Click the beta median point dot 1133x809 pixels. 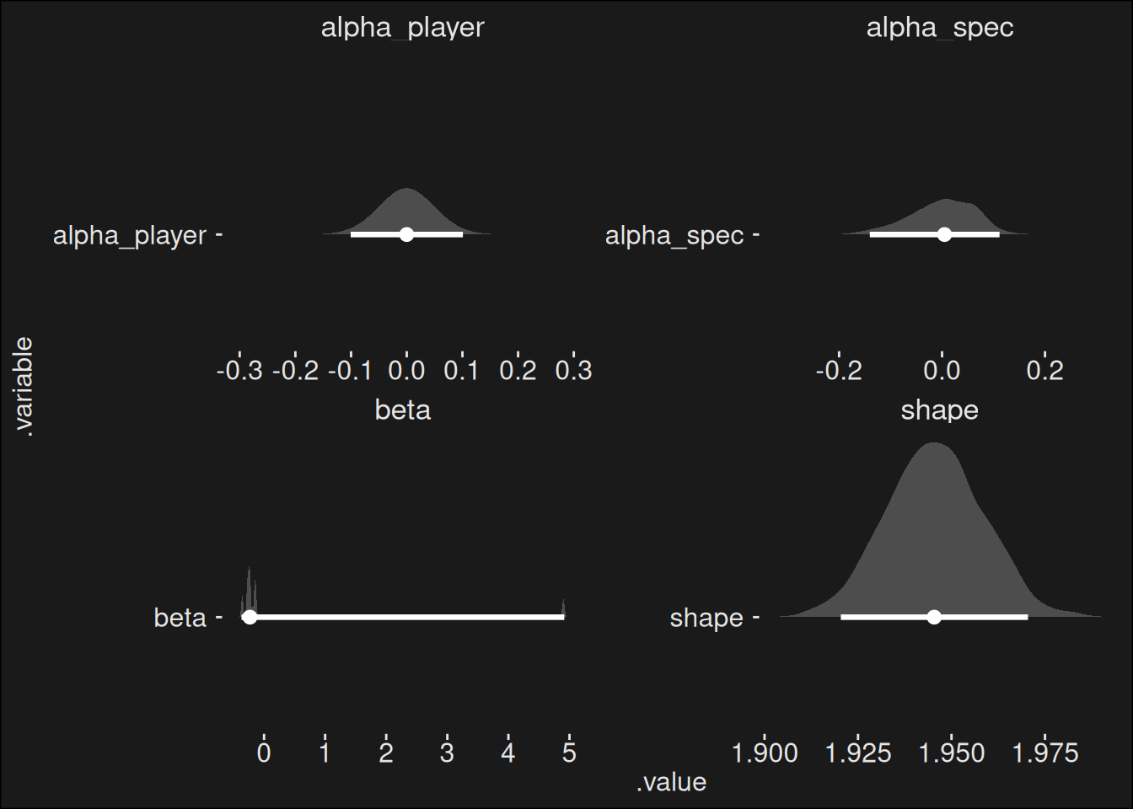click(250, 617)
